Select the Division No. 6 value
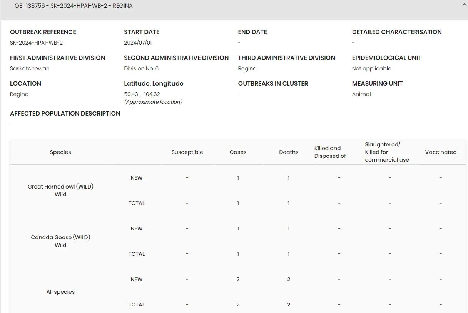The image size is (468, 313). click(141, 68)
